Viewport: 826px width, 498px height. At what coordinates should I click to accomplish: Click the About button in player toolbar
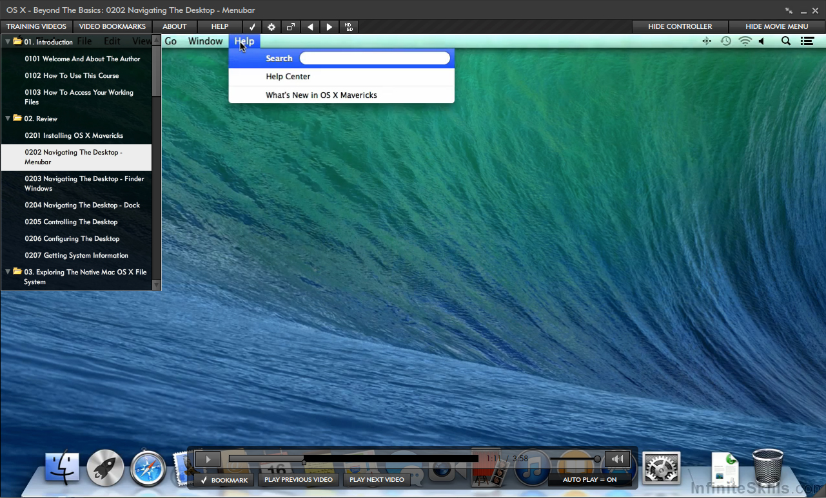click(x=174, y=26)
